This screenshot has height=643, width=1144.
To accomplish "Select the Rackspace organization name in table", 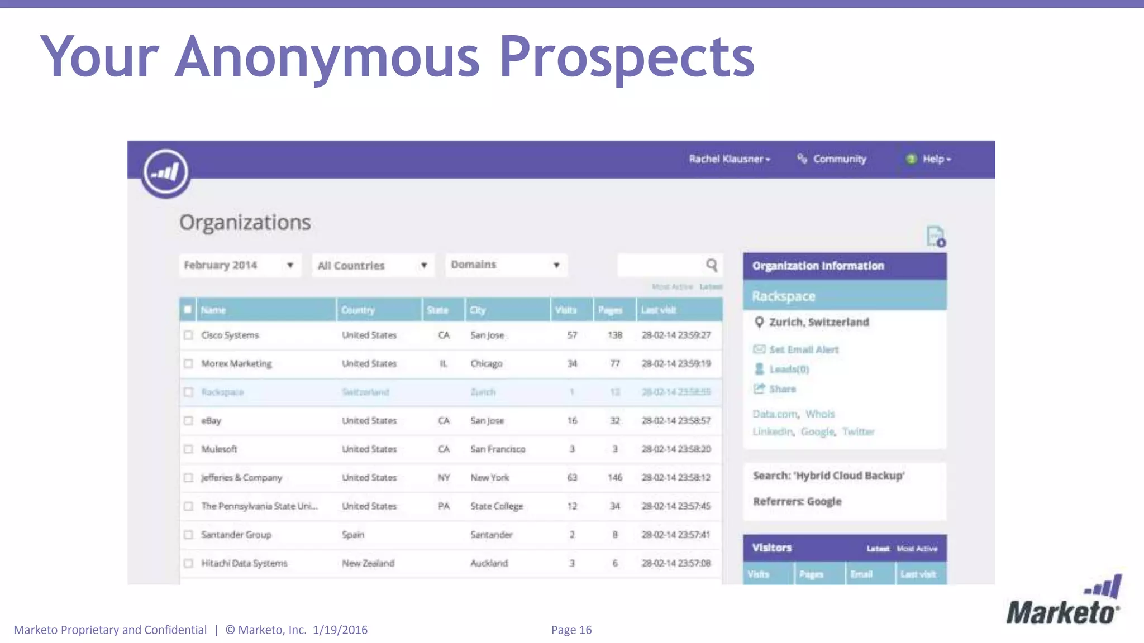I will click(222, 392).
